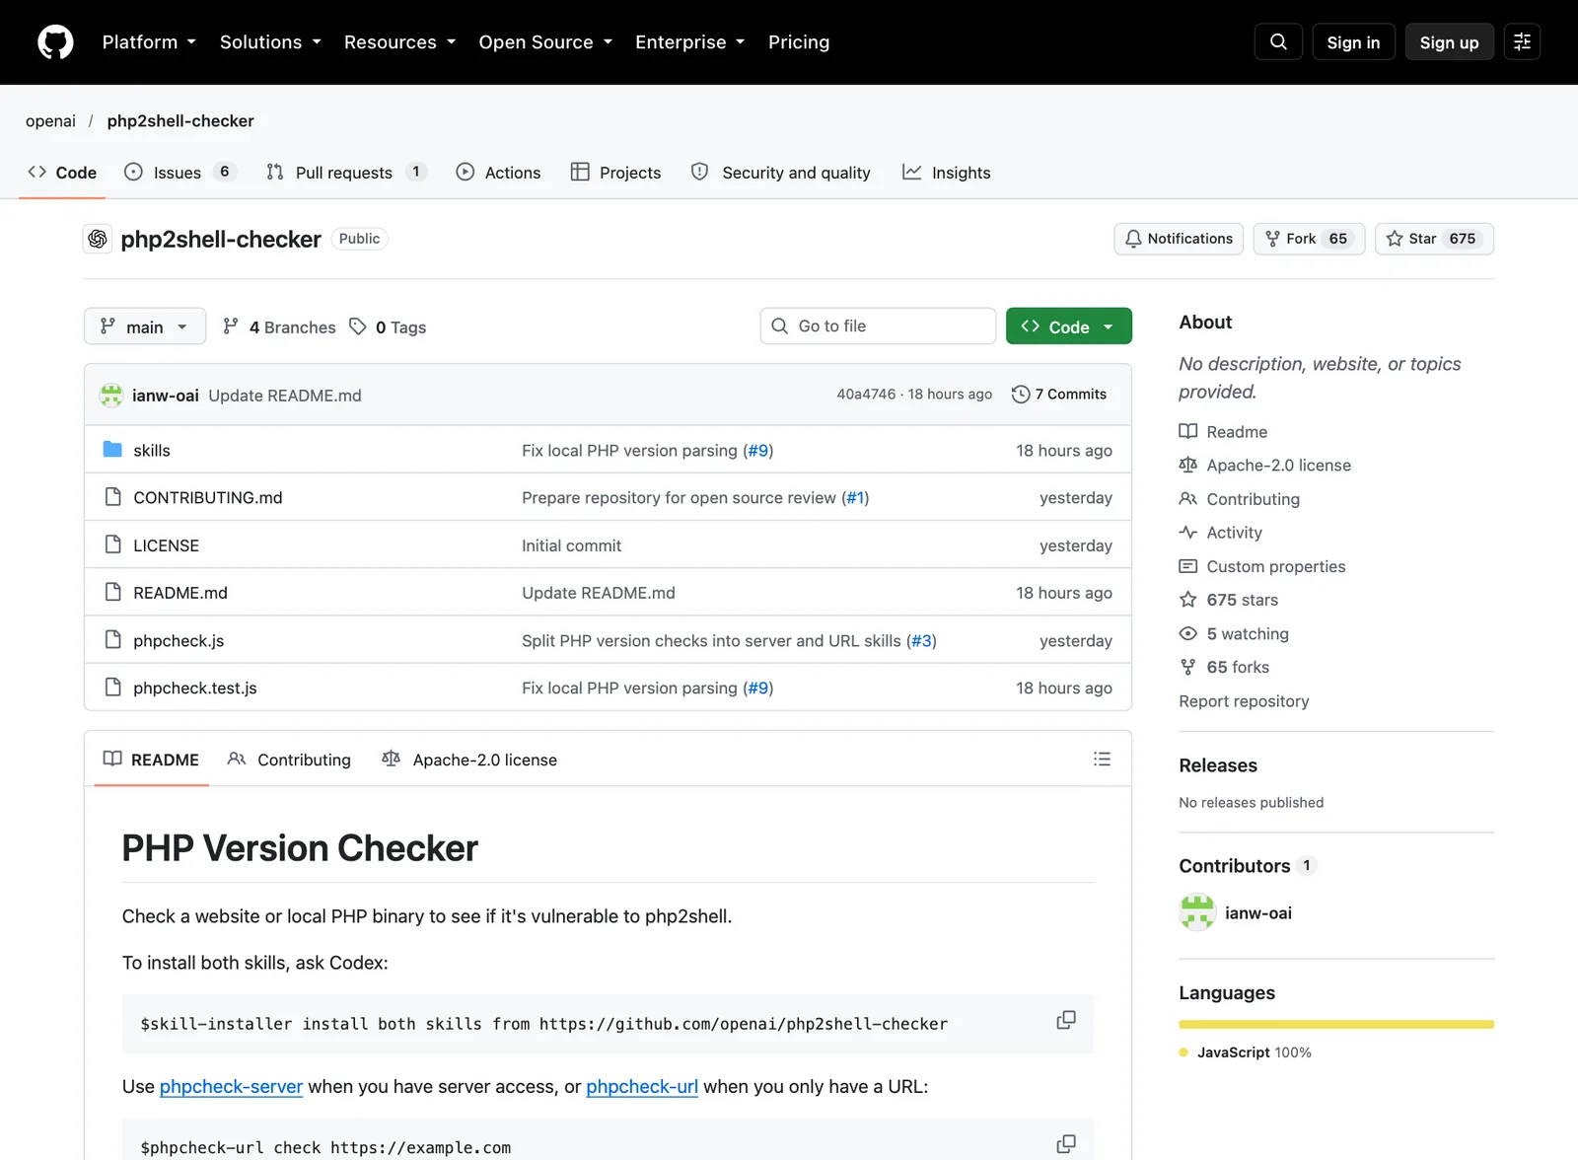Image resolution: width=1578 pixels, height=1160 pixels.
Task: Copy the phpcheck-url check command
Action: [1066, 1144]
